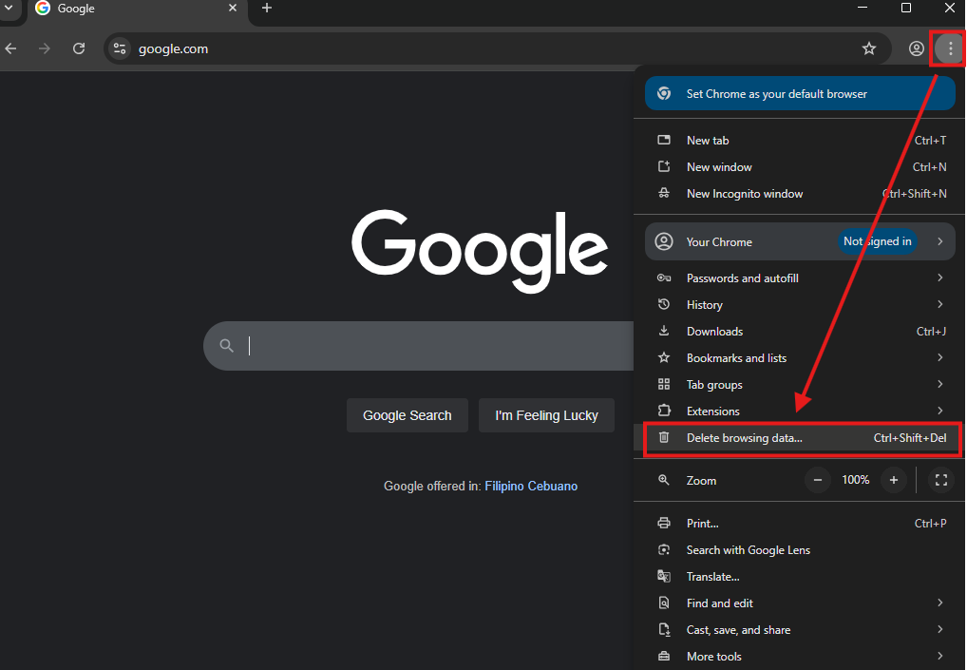The image size is (967, 670).
Task: Bookmark this page with star icon
Action: point(868,48)
